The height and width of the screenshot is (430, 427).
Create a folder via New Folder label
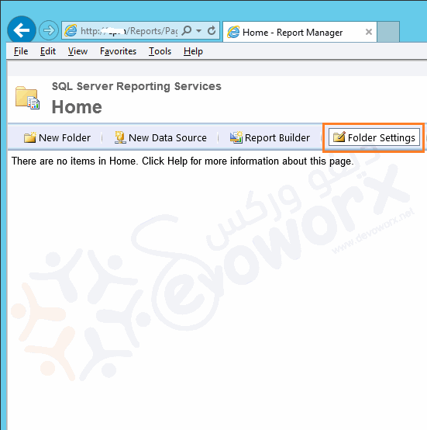coord(64,137)
